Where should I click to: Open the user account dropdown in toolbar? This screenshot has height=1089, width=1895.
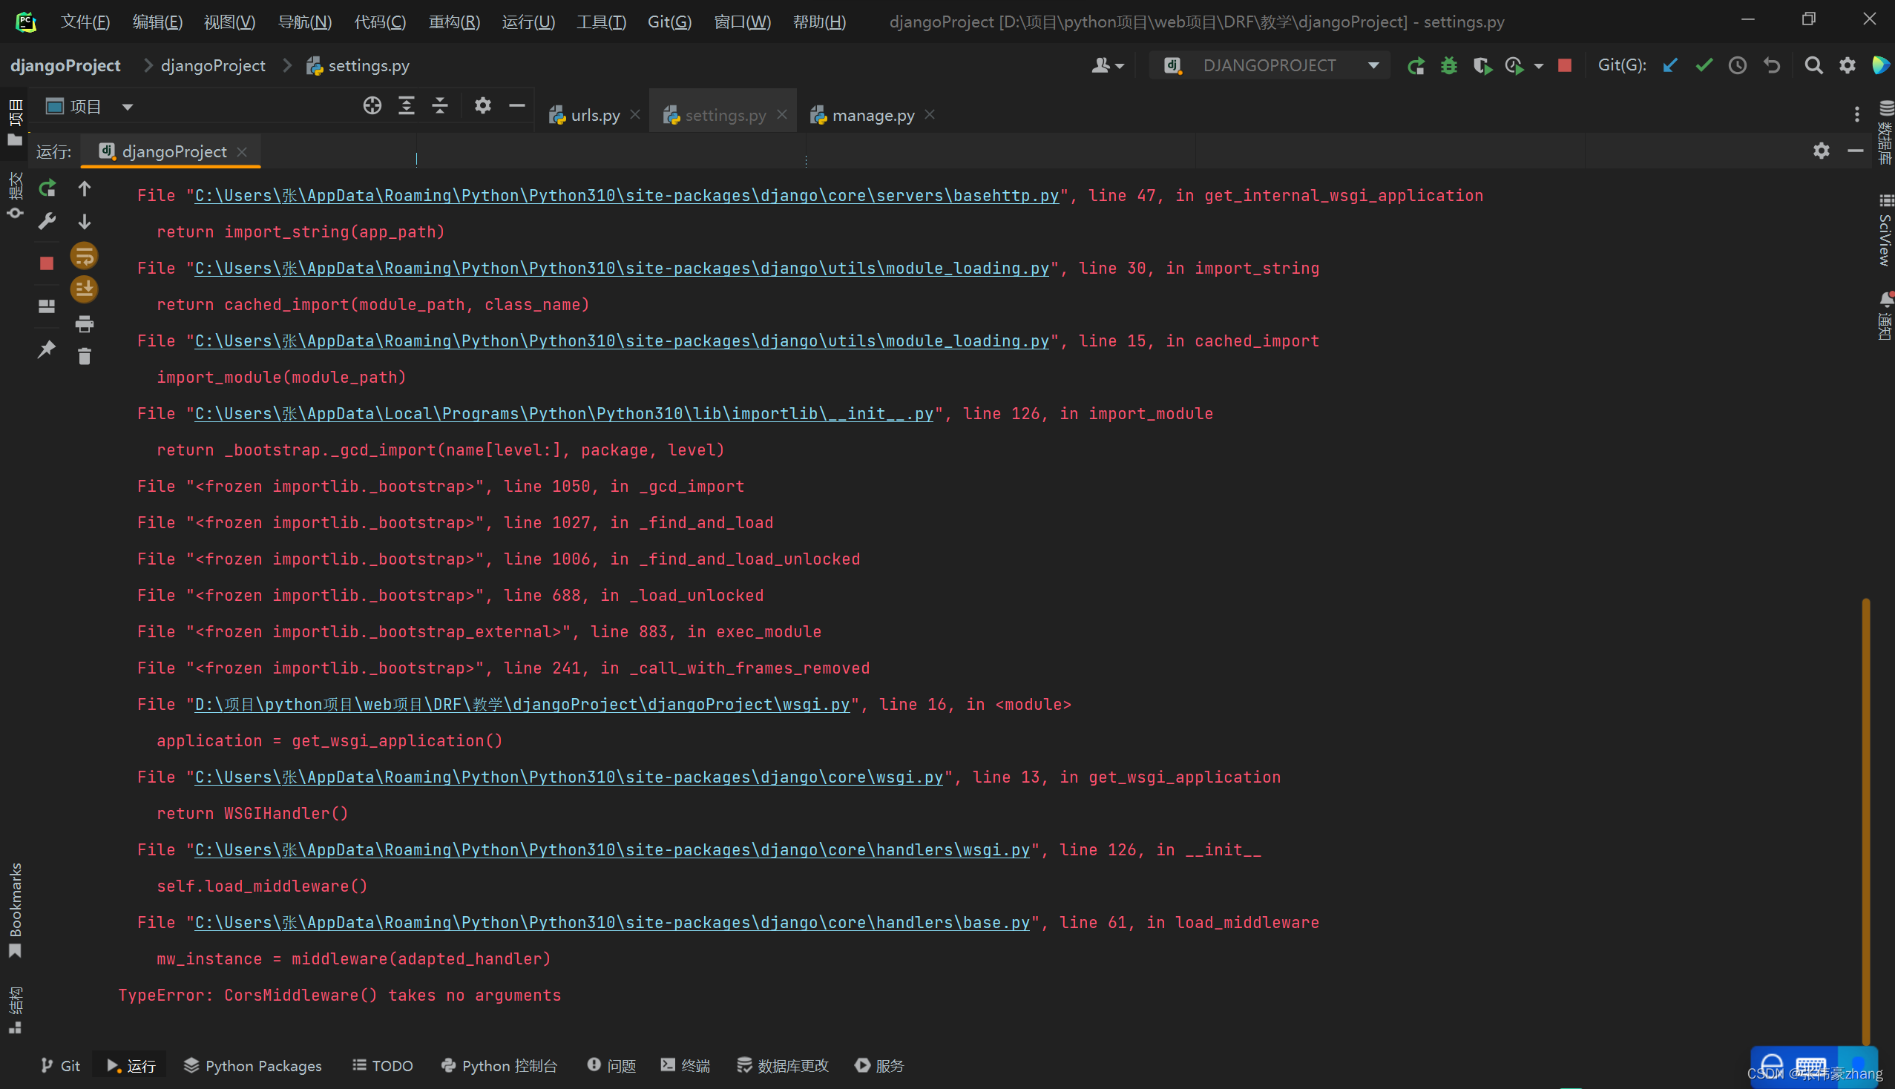coord(1107,66)
